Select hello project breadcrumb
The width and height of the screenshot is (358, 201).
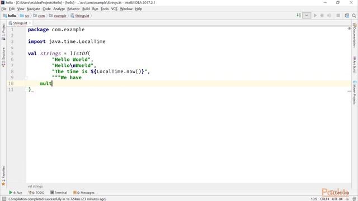pos(10,16)
